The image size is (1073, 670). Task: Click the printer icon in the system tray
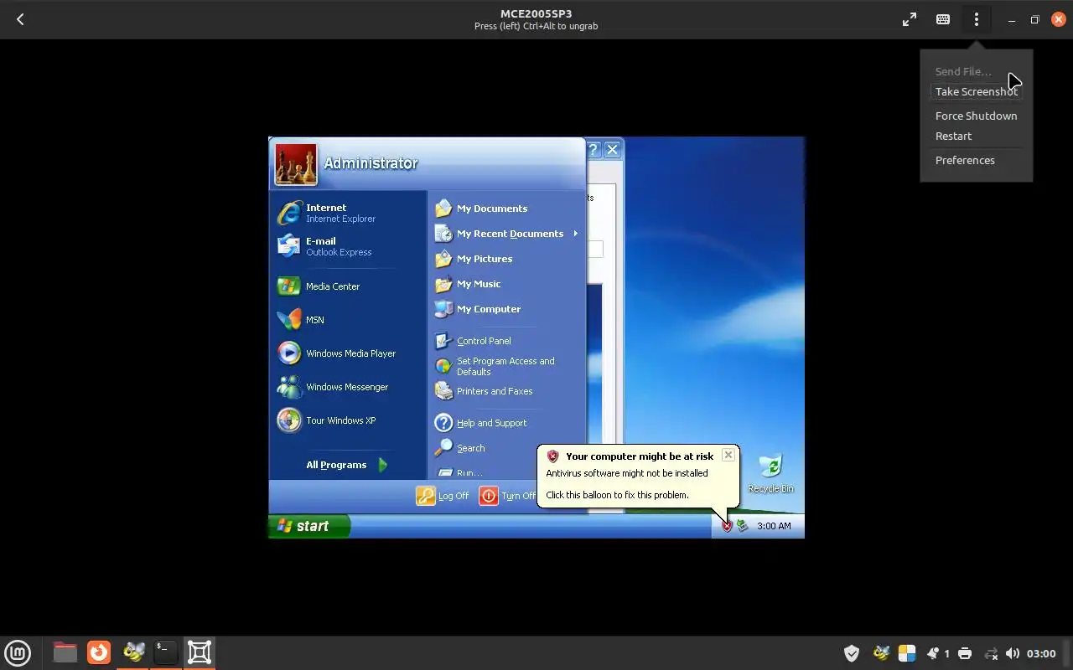click(x=965, y=653)
